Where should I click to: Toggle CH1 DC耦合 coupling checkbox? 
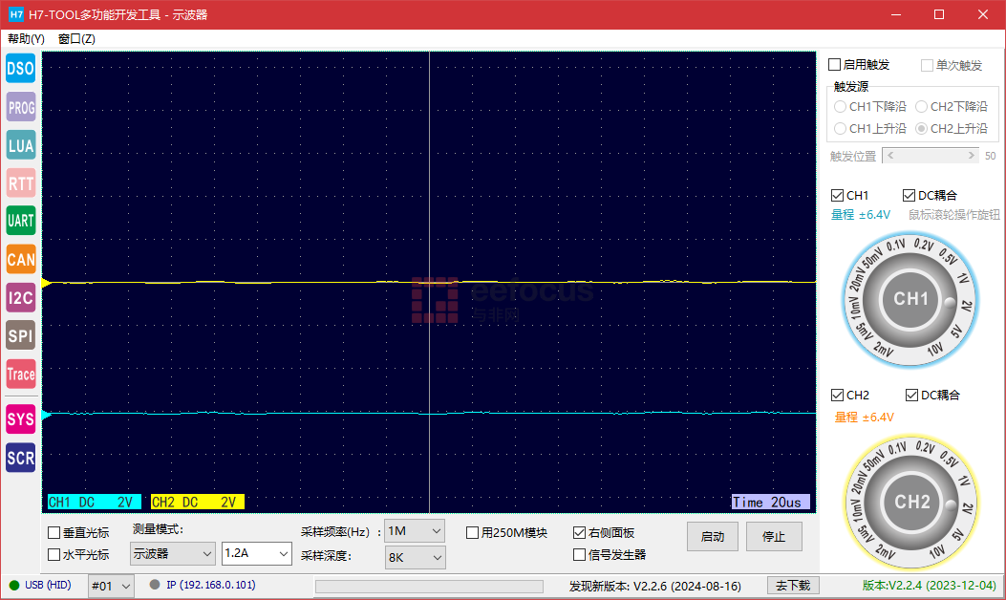point(909,195)
